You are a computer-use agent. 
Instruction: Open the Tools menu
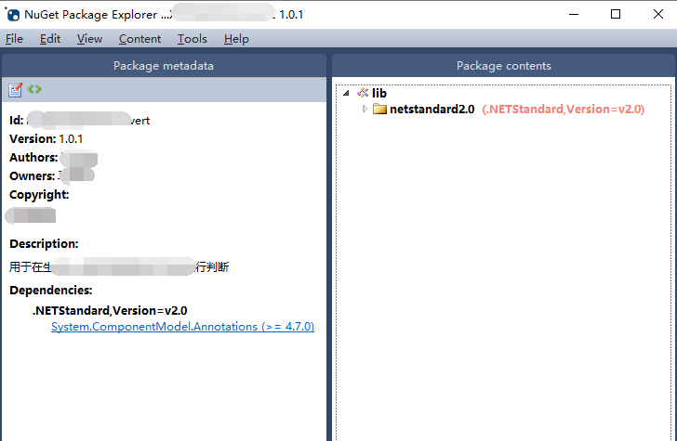pos(192,39)
